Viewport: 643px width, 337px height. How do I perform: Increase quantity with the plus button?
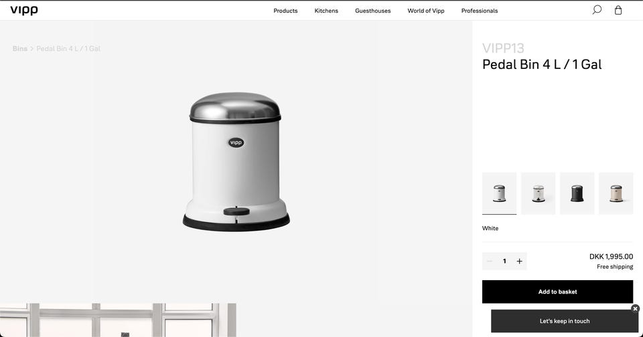tap(519, 261)
